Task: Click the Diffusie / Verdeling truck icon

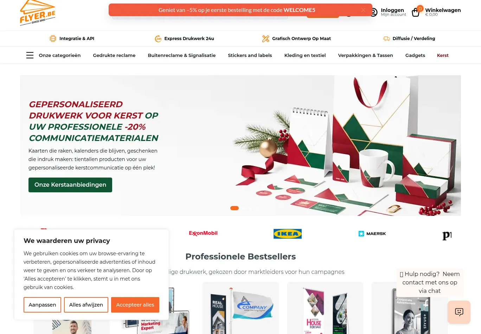Action: point(386,39)
